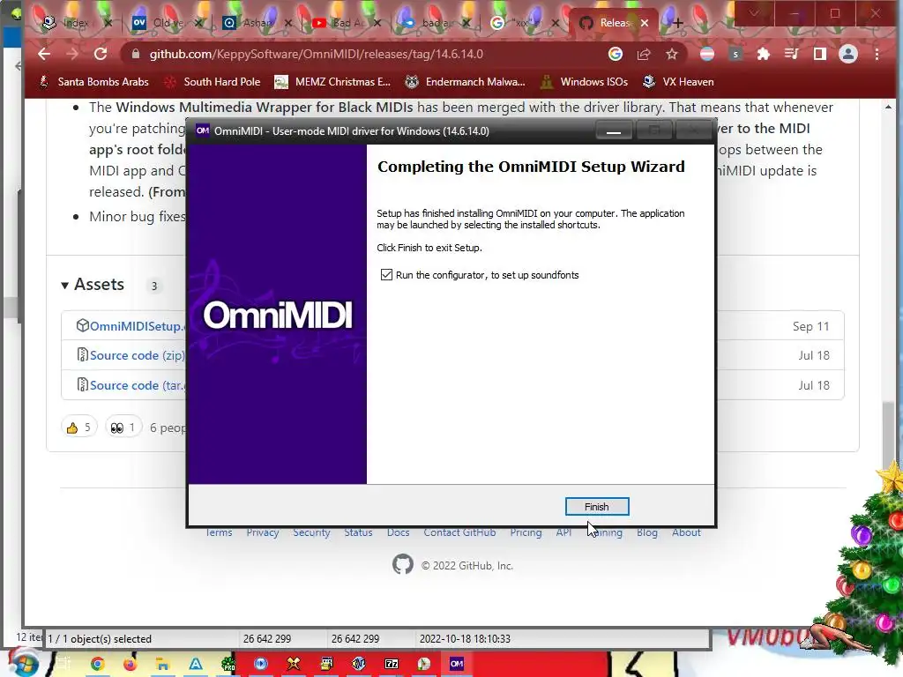Click the Google icon in address bar
Screen dimensions: 903x677
[615, 54]
